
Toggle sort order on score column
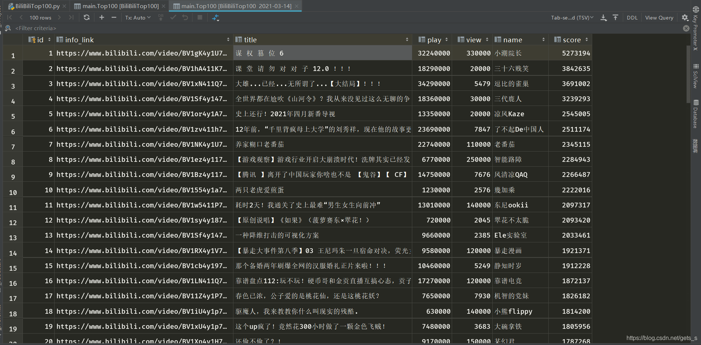pos(587,40)
